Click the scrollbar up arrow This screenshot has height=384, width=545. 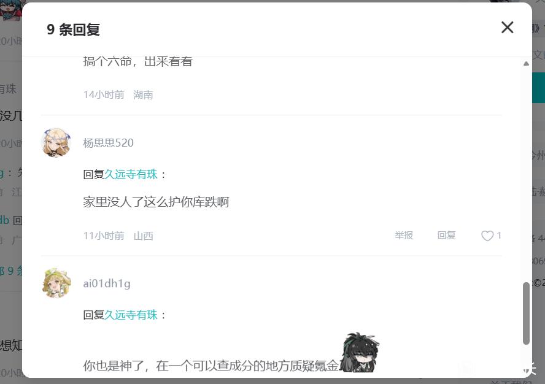pyautogui.click(x=526, y=64)
